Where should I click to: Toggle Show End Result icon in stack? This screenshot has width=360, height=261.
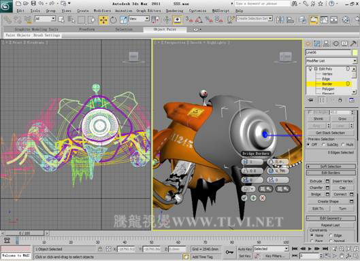(x=322, y=100)
